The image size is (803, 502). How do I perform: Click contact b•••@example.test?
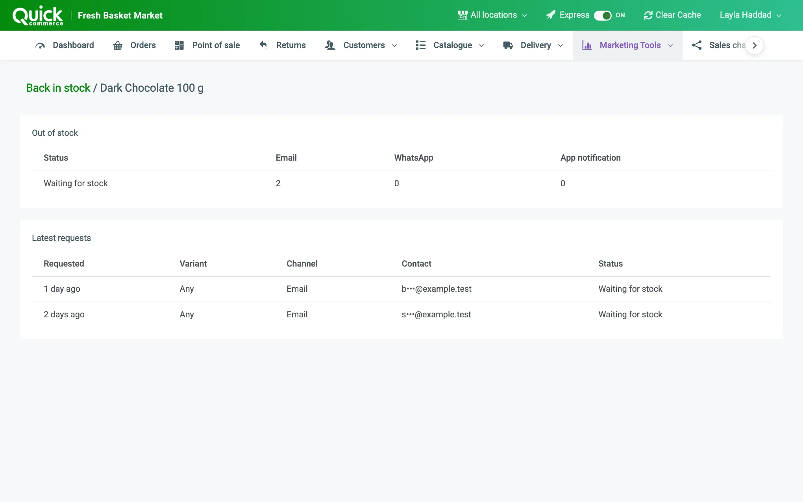(x=437, y=289)
